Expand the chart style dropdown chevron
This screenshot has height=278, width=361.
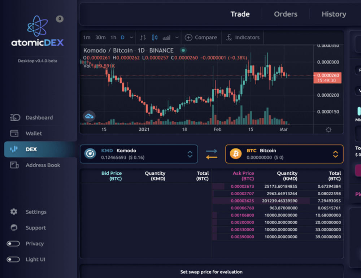tap(177, 37)
